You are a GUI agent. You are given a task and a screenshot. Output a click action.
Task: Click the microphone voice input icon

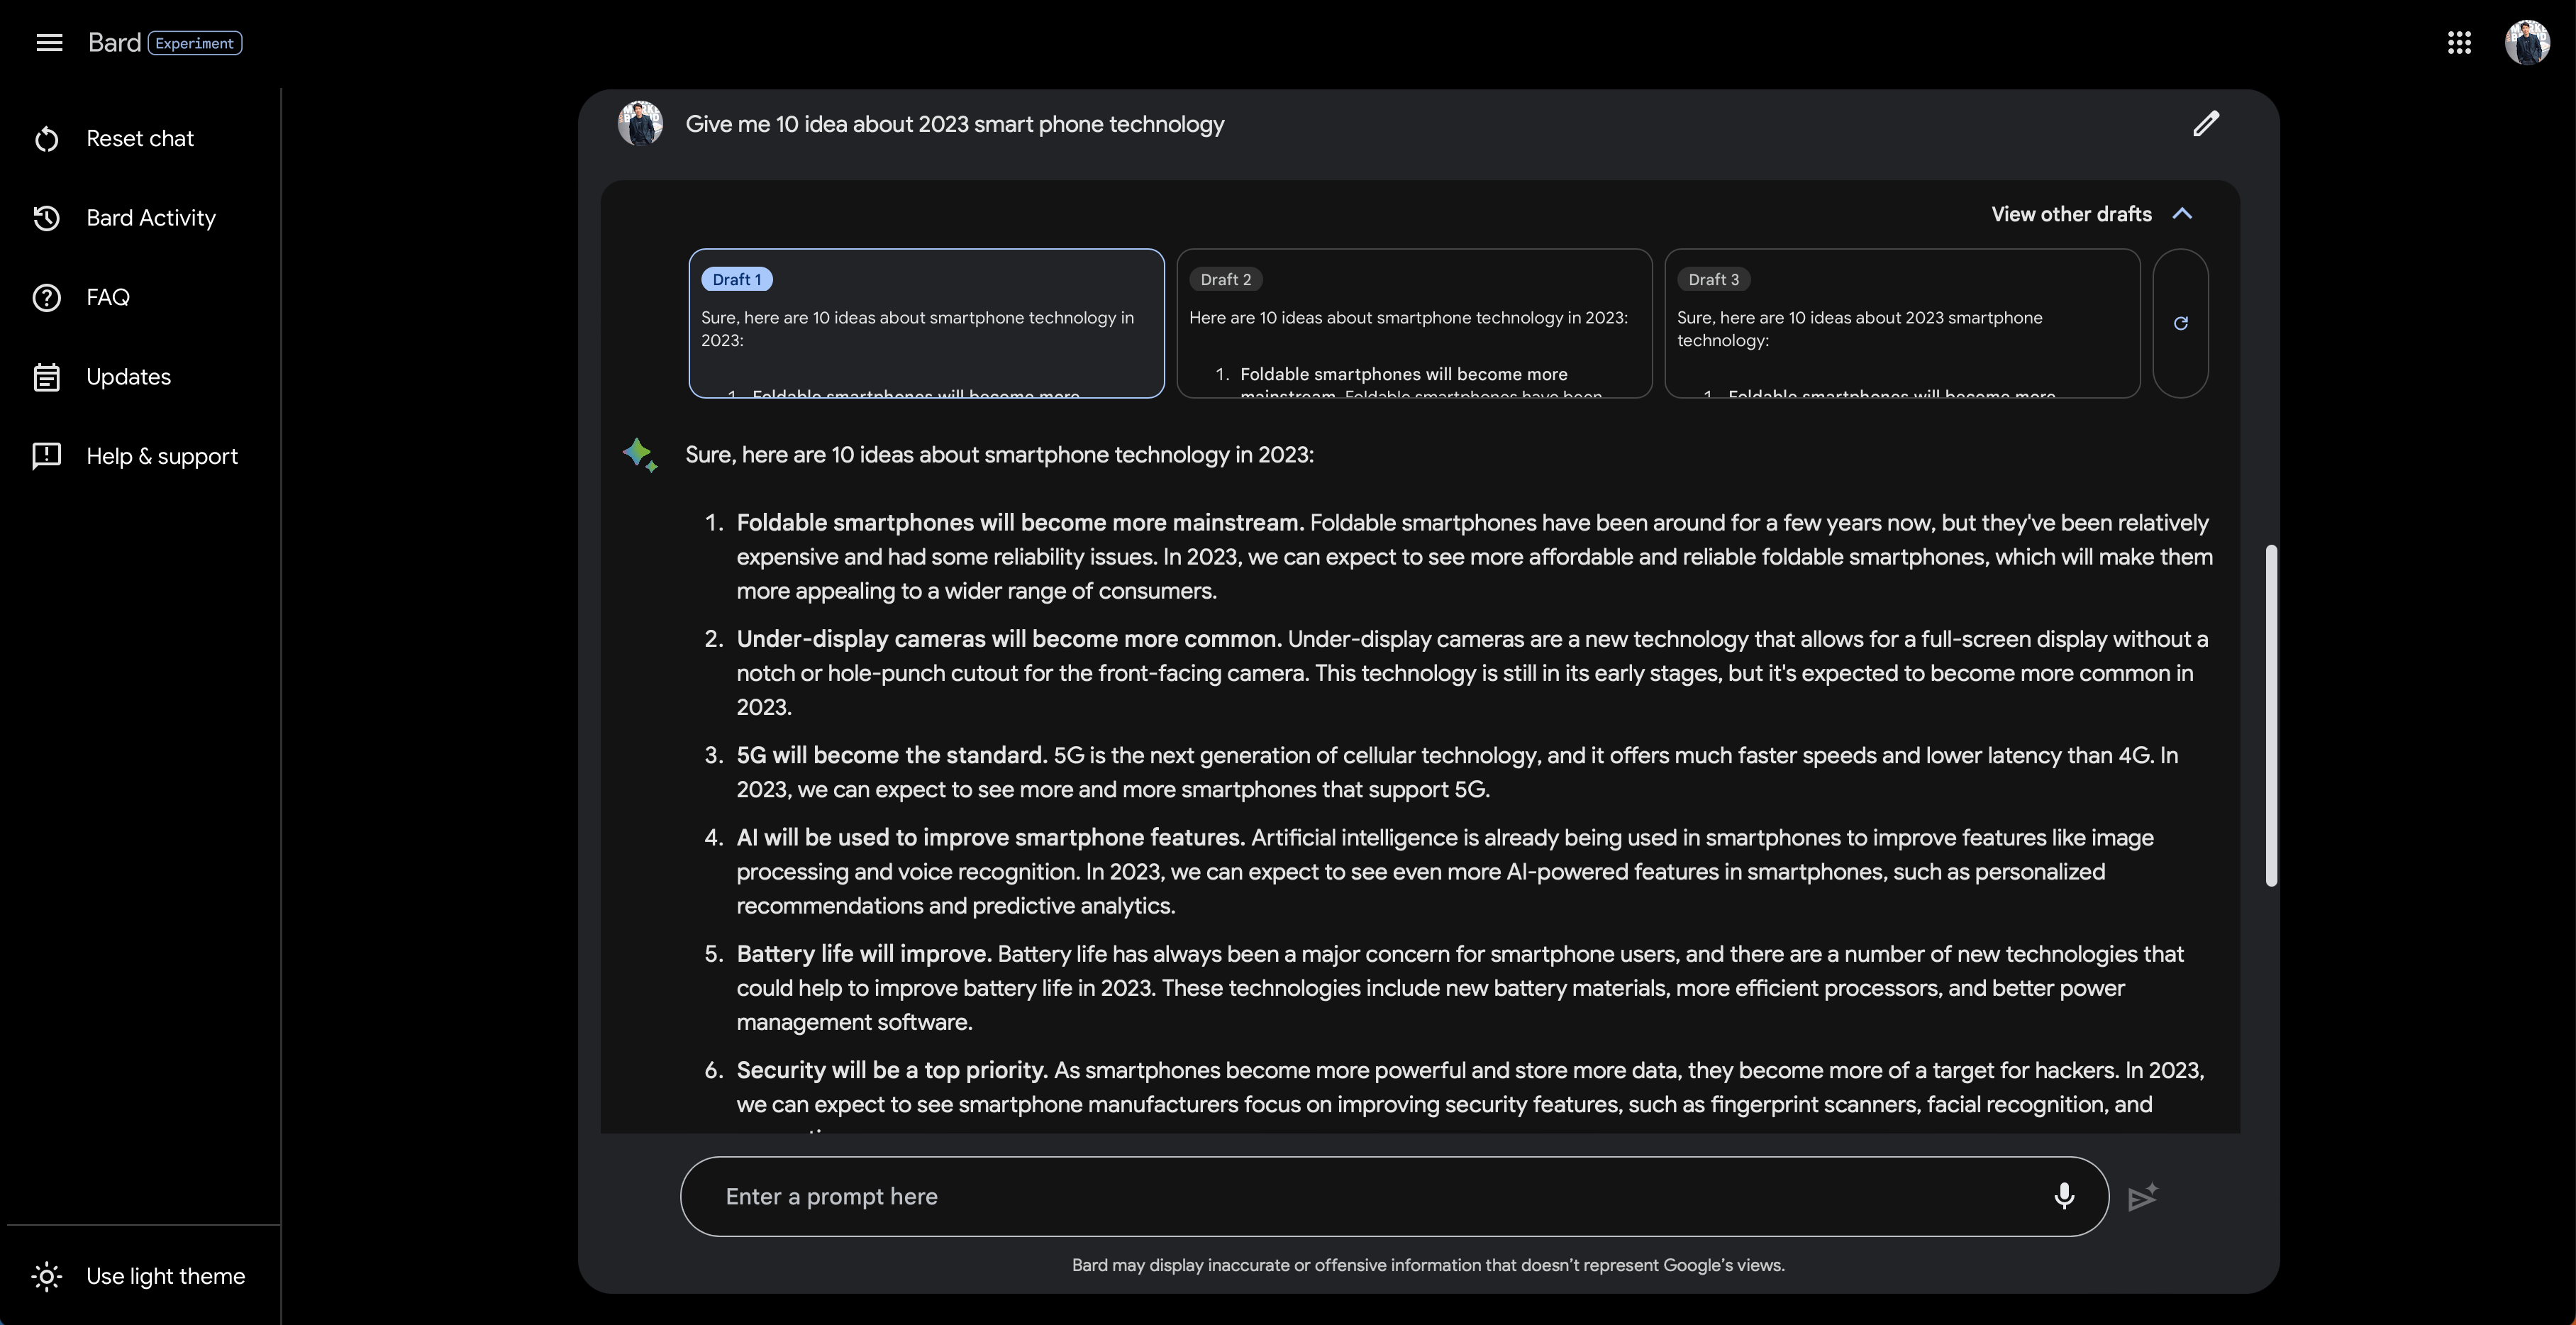coord(2064,1196)
